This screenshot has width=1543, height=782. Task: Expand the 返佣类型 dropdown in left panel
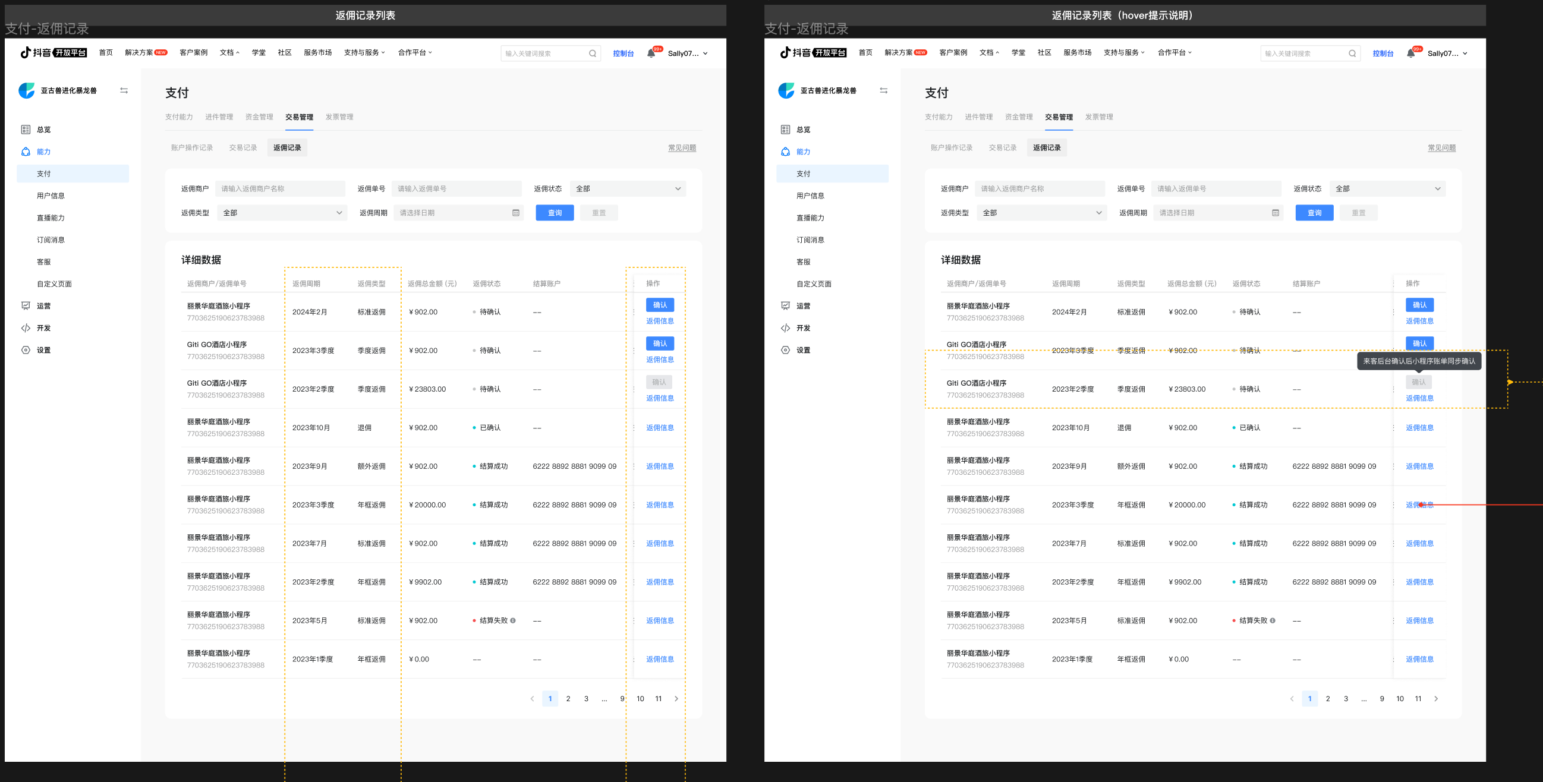[282, 213]
